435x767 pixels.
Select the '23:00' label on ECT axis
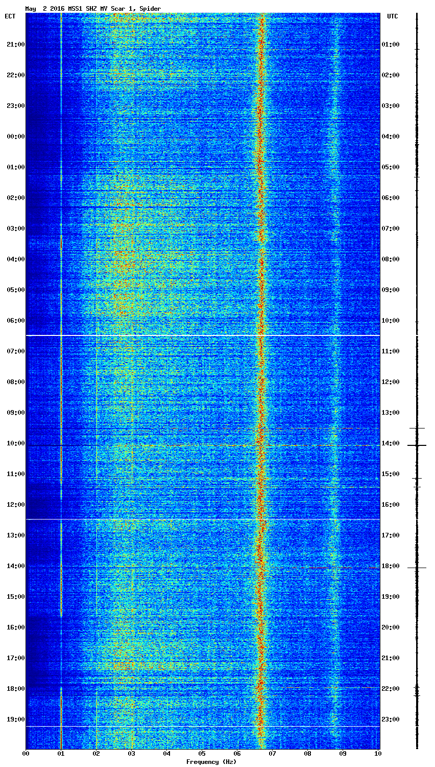(x=15, y=106)
